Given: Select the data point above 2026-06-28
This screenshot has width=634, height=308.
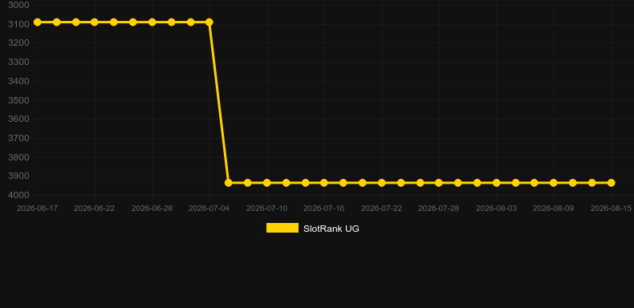Looking at the screenshot, I should click(152, 22).
